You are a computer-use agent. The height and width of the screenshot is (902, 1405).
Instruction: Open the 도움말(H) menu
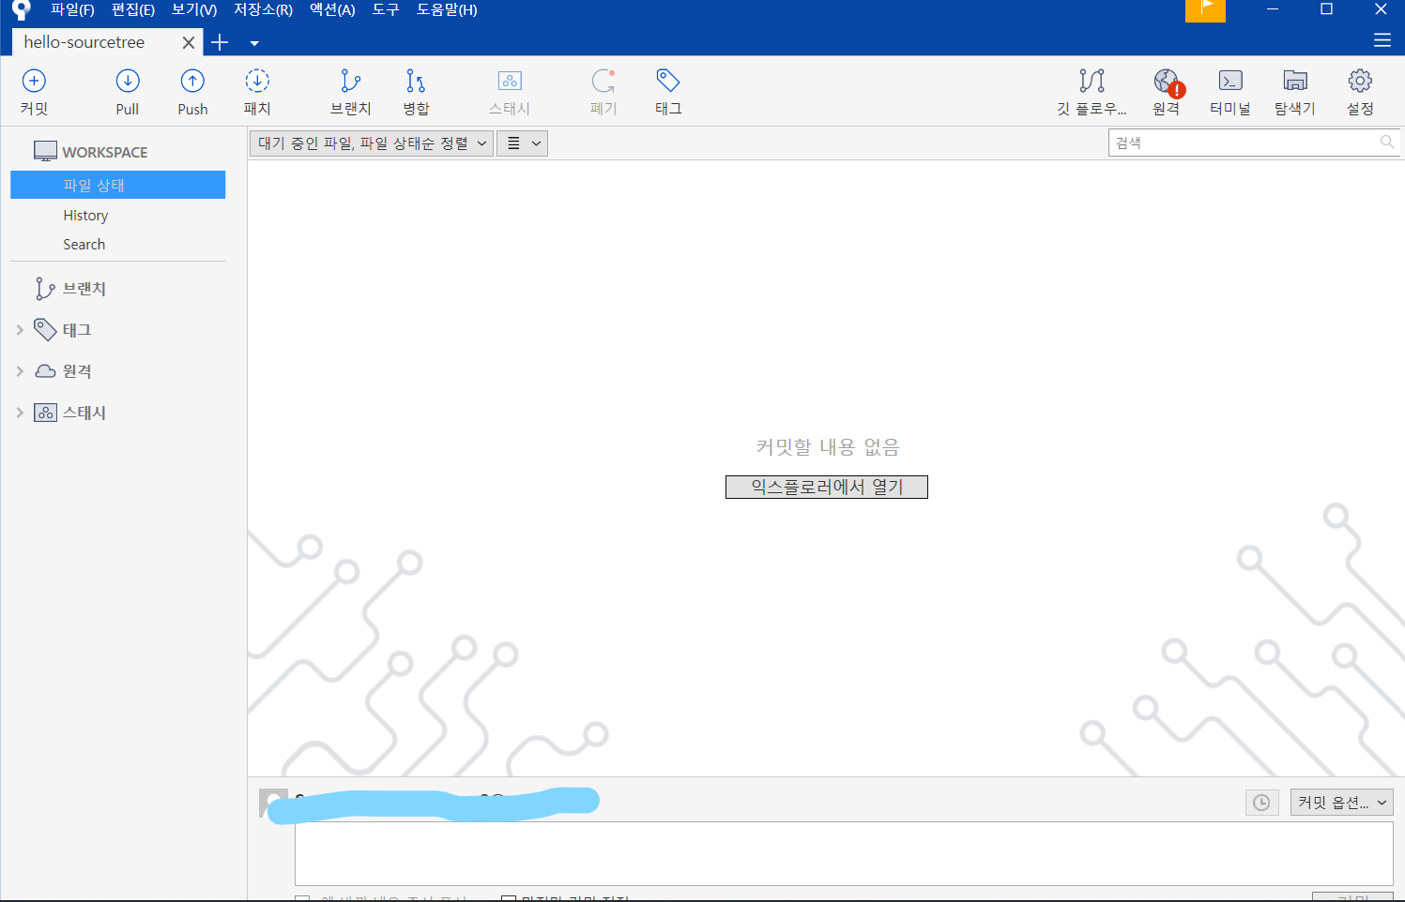click(447, 10)
